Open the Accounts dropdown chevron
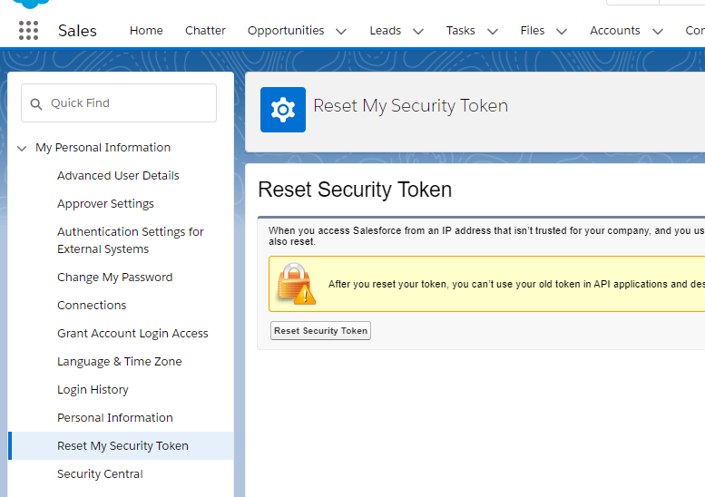The image size is (705, 497). [658, 31]
